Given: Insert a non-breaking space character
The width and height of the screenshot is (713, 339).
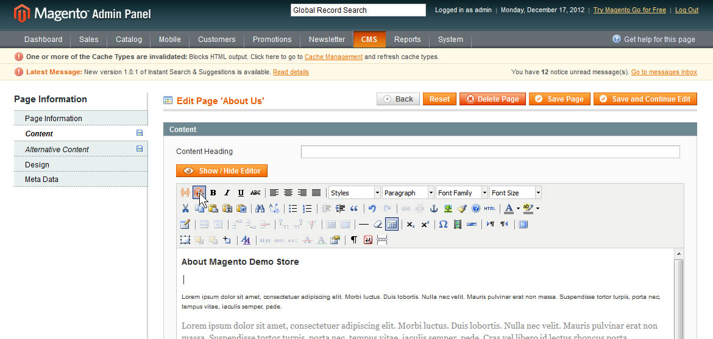Looking at the screenshot, I should click(368, 240).
